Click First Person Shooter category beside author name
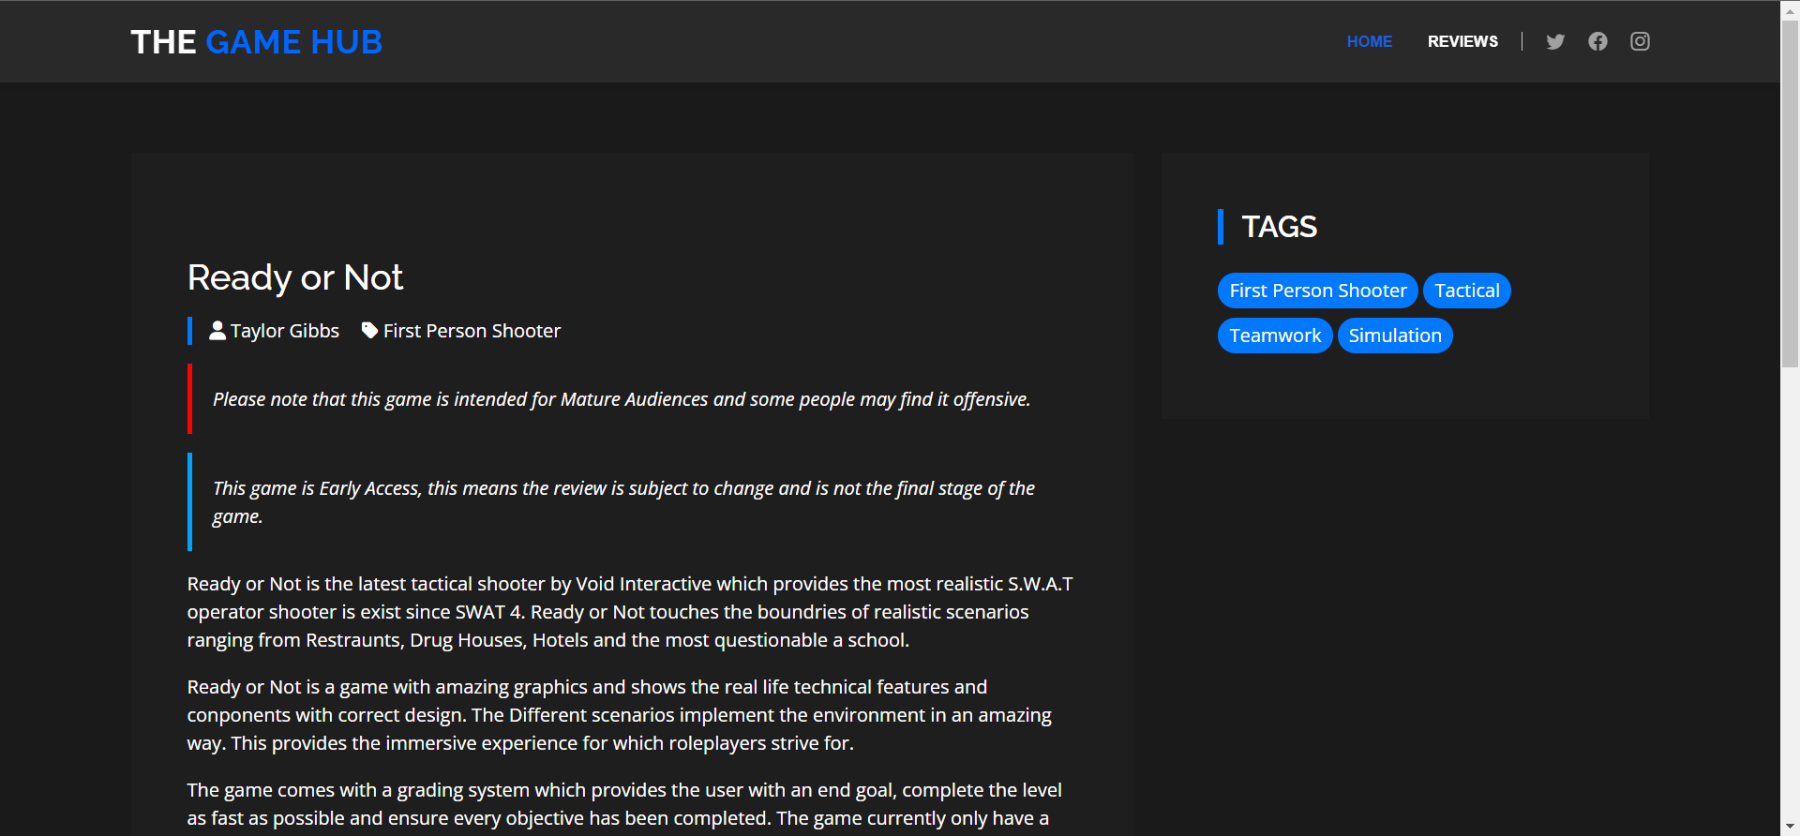The height and width of the screenshot is (836, 1800). pos(472,331)
